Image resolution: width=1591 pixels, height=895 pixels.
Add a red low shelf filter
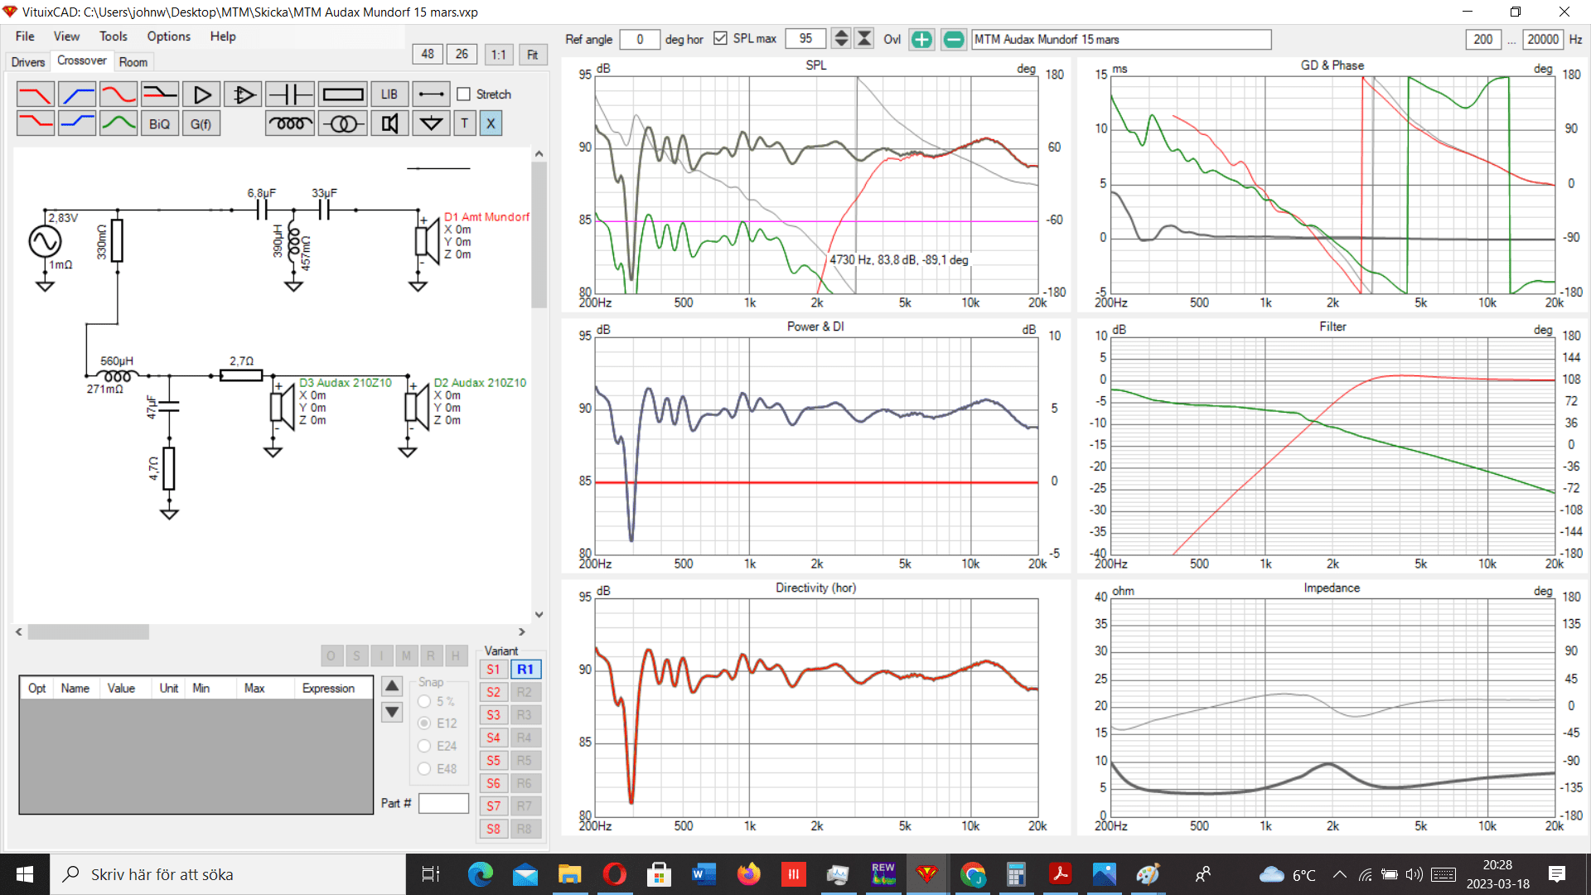[x=35, y=123]
